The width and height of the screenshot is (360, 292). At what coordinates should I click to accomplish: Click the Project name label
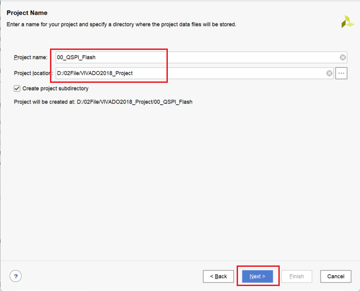[31, 57]
